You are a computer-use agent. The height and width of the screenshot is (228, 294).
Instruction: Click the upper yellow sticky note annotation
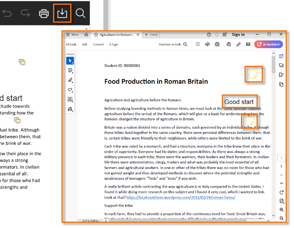(x=253, y=75)
